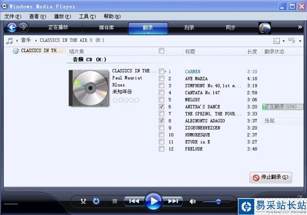Check track 10 HUMORESQUE checkbox
The image size is (307, 215).
[x=161, y=135]
